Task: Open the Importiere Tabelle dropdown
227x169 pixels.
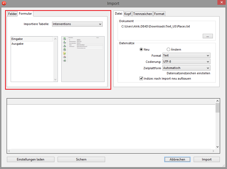Action: pyautogui.click(x=77, y=24)
